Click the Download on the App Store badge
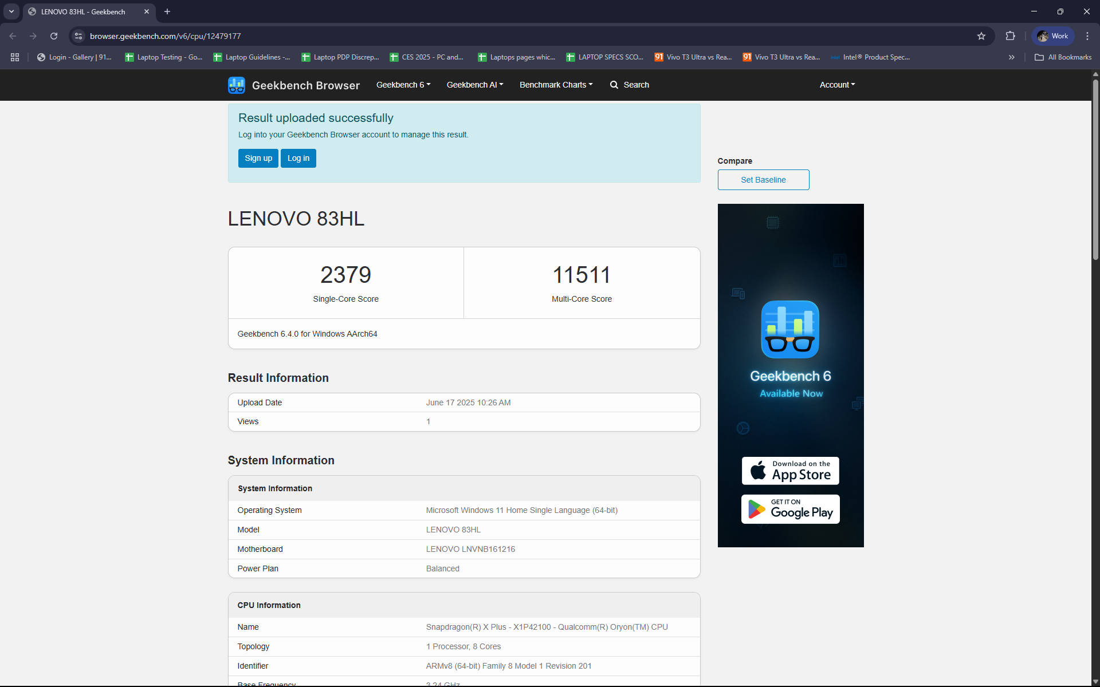 [790, 471]
